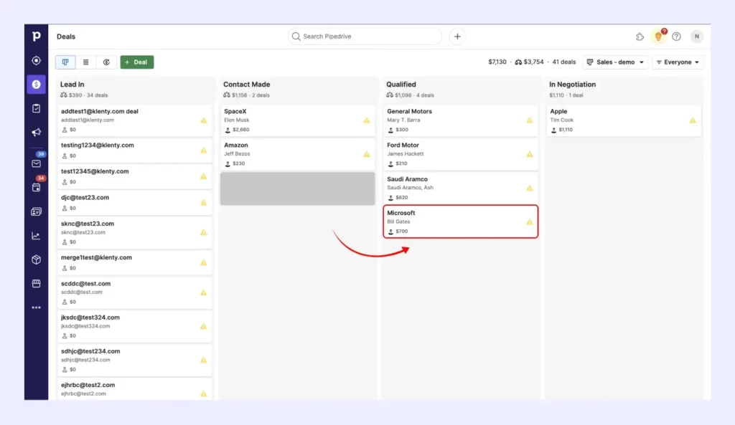735x425 pixels.
Task: Click Bill Gates contact on Microsoft card
Action: [x=398, y=221]
